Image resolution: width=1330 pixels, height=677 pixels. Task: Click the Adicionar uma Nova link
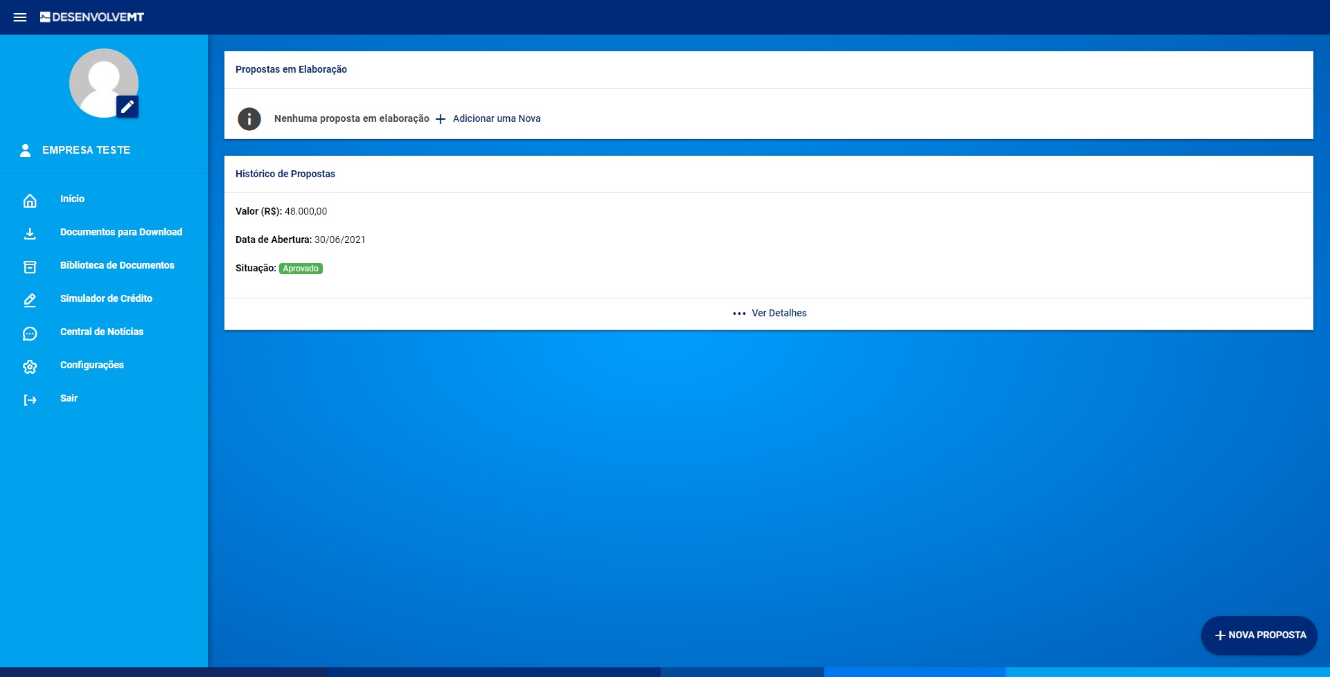(x=496, y=118)
